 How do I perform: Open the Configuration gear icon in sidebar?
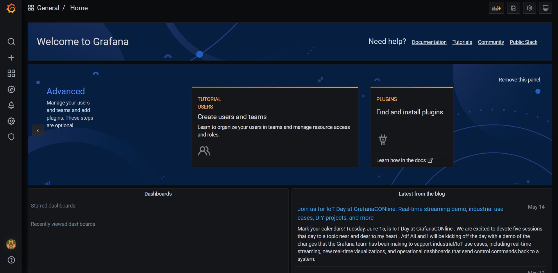[x=11, y=121]
